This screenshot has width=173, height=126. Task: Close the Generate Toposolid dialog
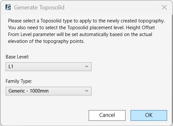[x=164, y=7]
